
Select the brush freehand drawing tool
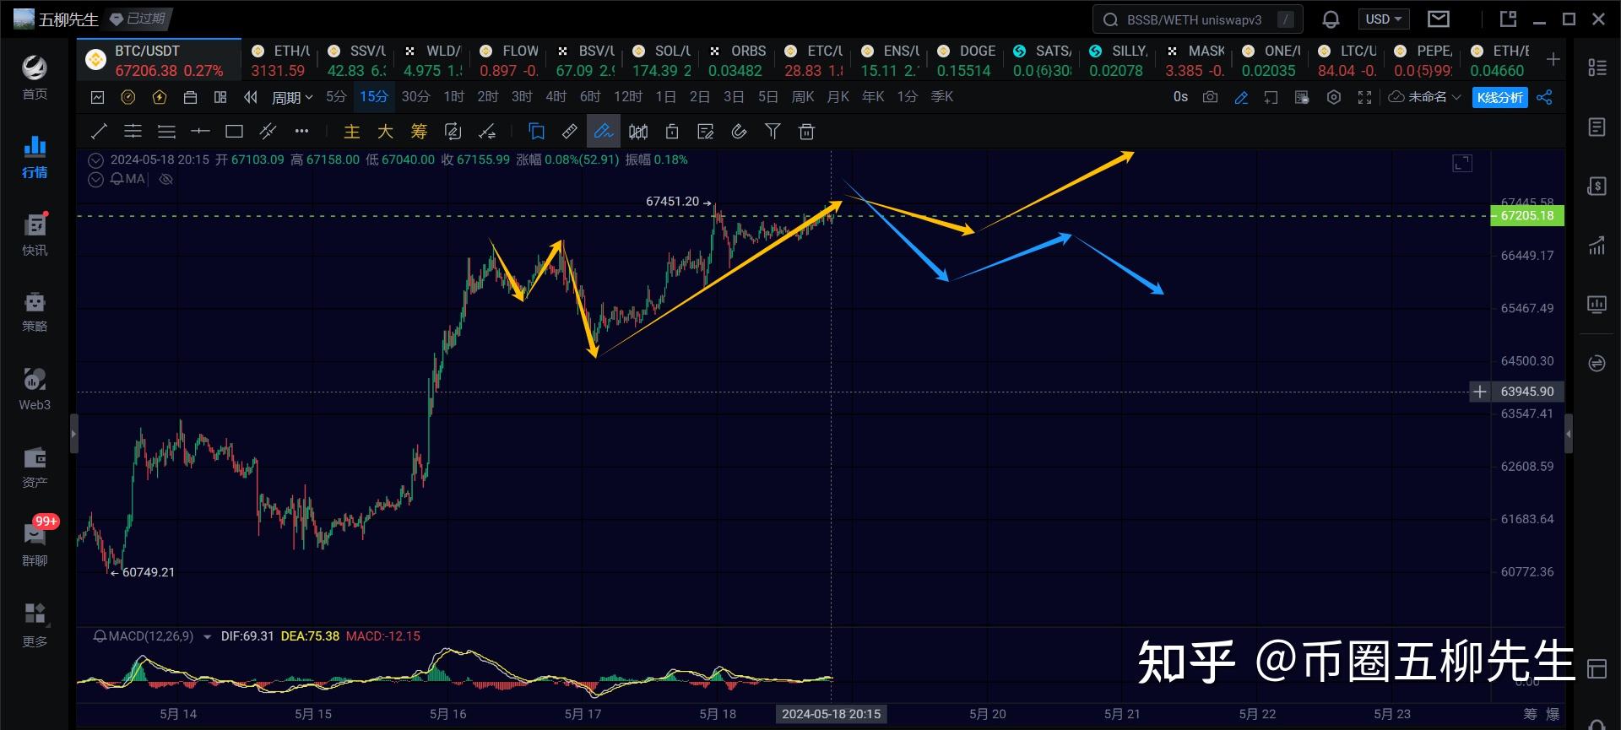click(x=604, y=132)
